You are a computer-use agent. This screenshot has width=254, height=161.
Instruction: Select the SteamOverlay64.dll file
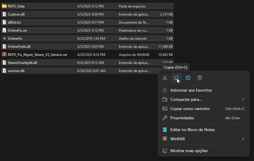(x=22, y=62)
